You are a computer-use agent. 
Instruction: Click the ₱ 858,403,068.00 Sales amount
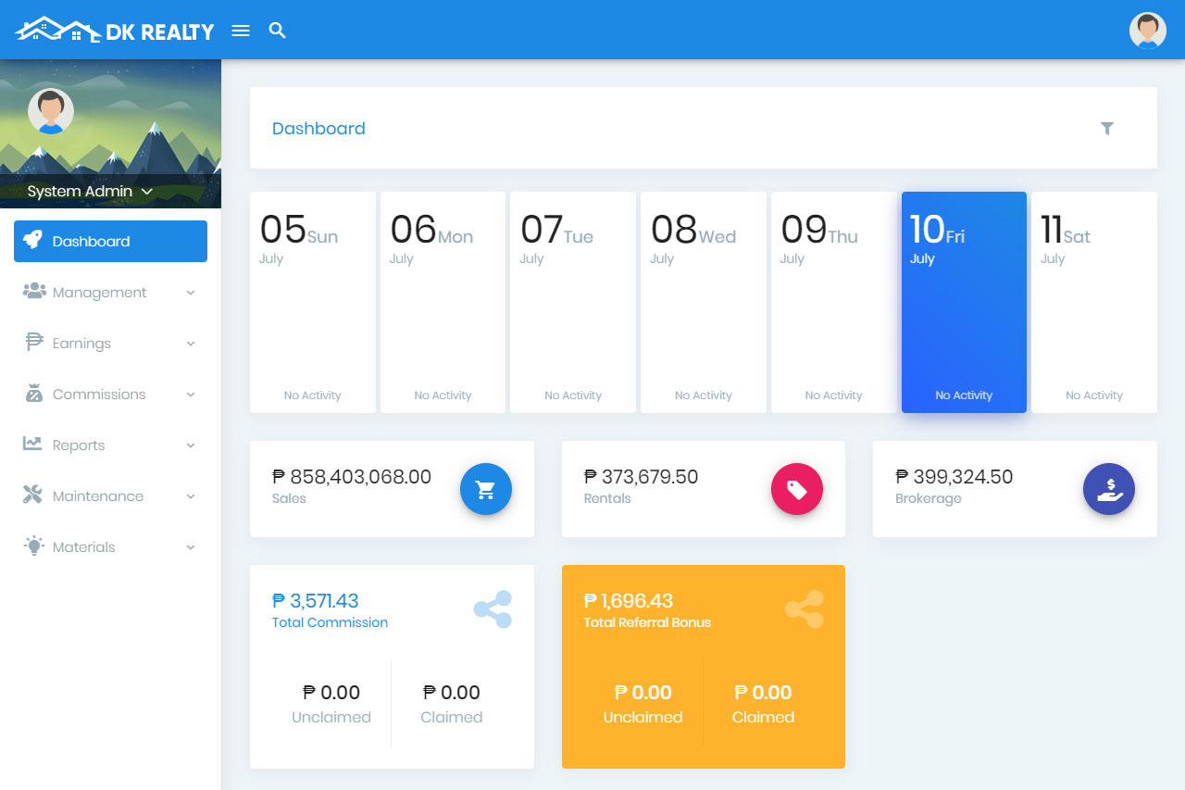coord(352,477)
